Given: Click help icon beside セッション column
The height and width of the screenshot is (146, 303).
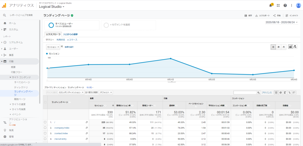Looking at the screenshot, I should (106, 106).
